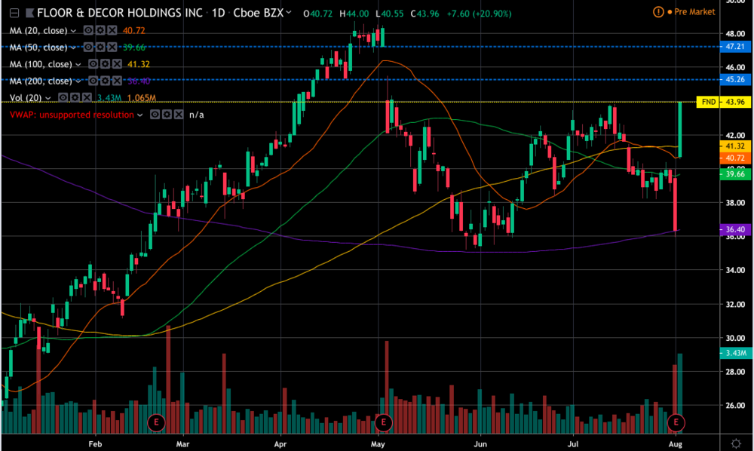Expand VWAP unsupported resolution dropdown arrow
Screen dimensions: 754x451
point(139,115)
